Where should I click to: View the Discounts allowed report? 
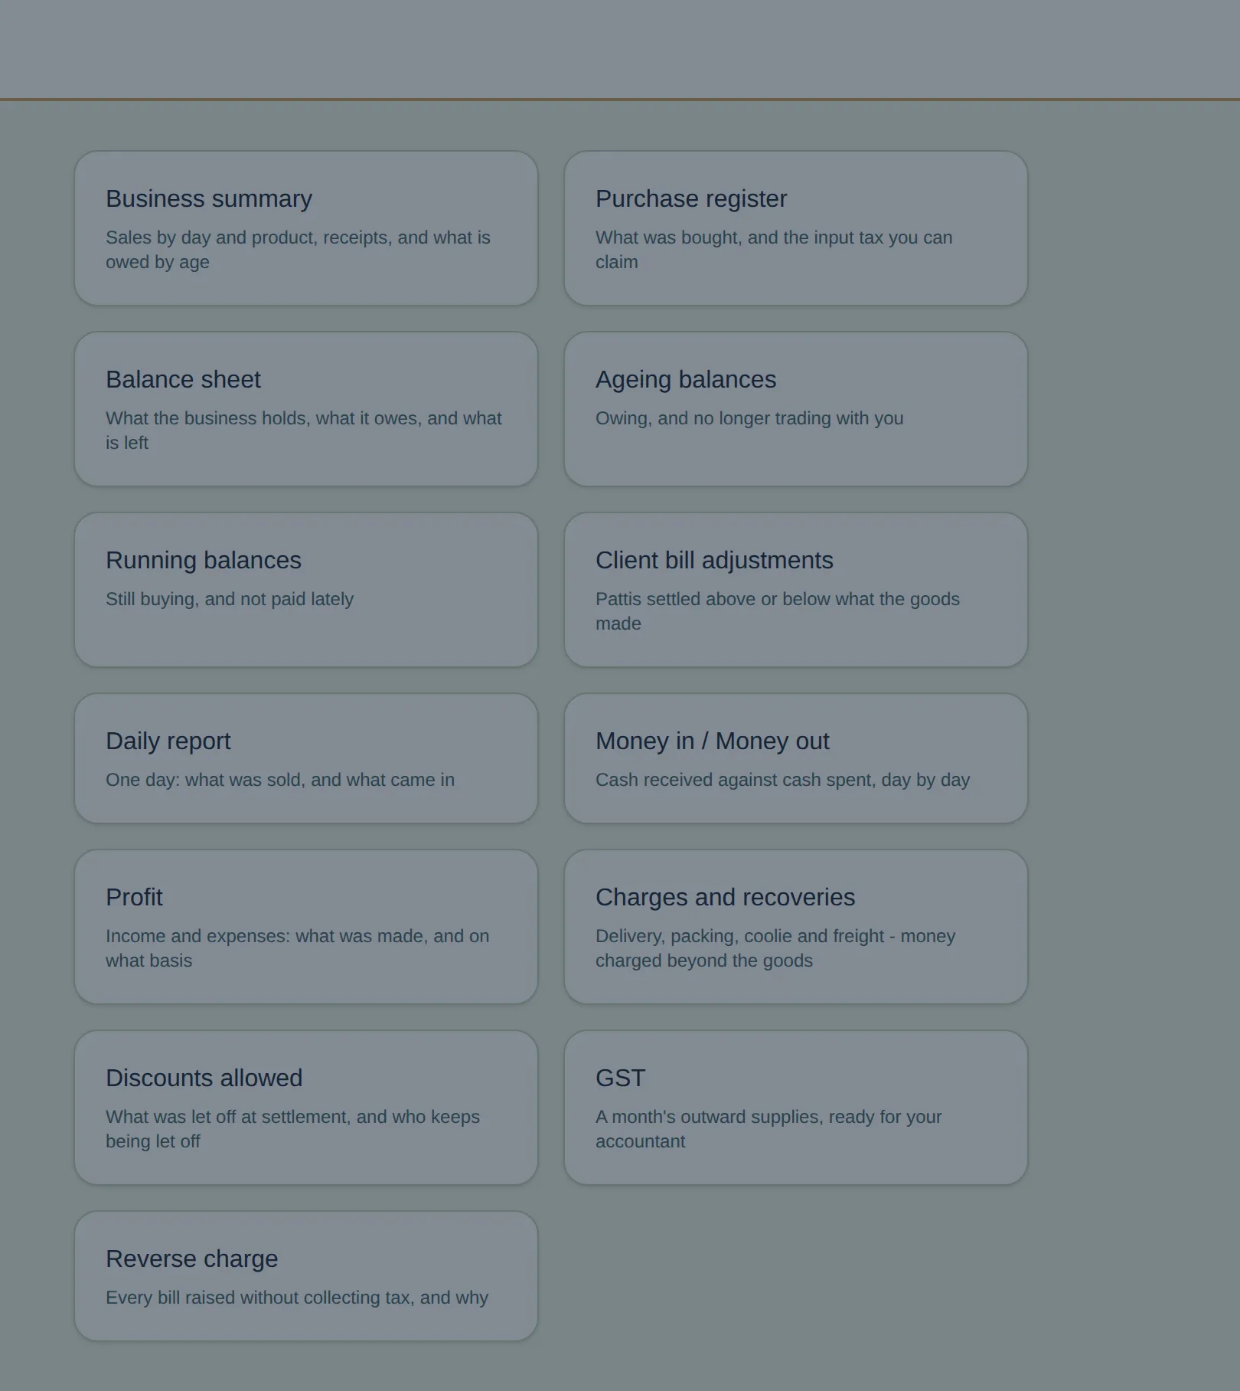point(306,1108)
